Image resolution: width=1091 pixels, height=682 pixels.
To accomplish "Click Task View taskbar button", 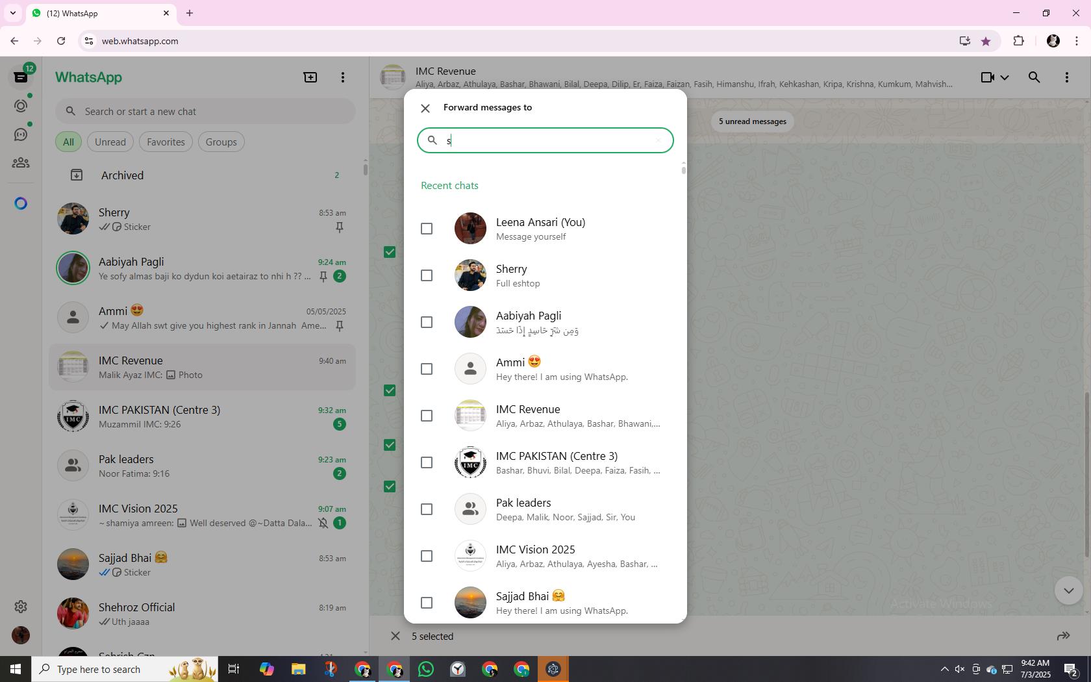I will tap(234, 669).
